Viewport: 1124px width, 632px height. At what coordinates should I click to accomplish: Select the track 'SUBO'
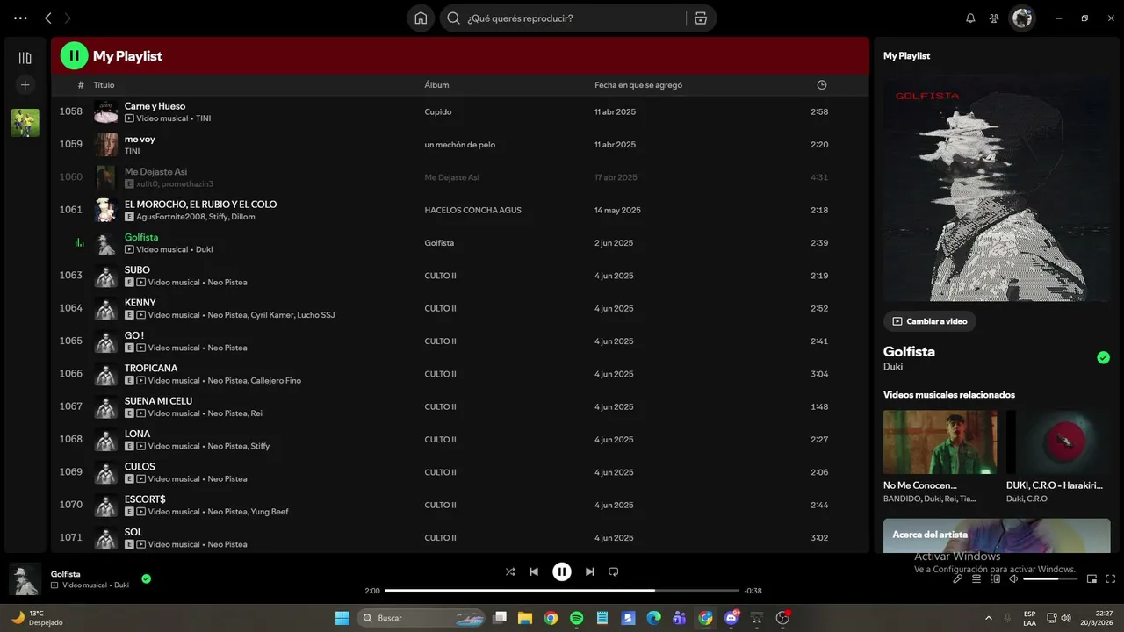pyautogui.click(x=137, y=269)
